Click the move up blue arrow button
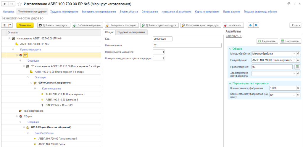Image resolution: width=303 pixels, height=147 pixels. point(251,25)
